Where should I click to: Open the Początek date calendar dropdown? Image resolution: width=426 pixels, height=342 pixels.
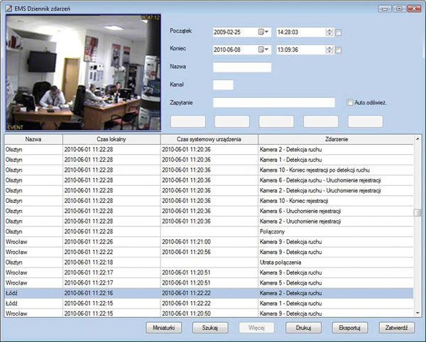[x=263, y=32]
